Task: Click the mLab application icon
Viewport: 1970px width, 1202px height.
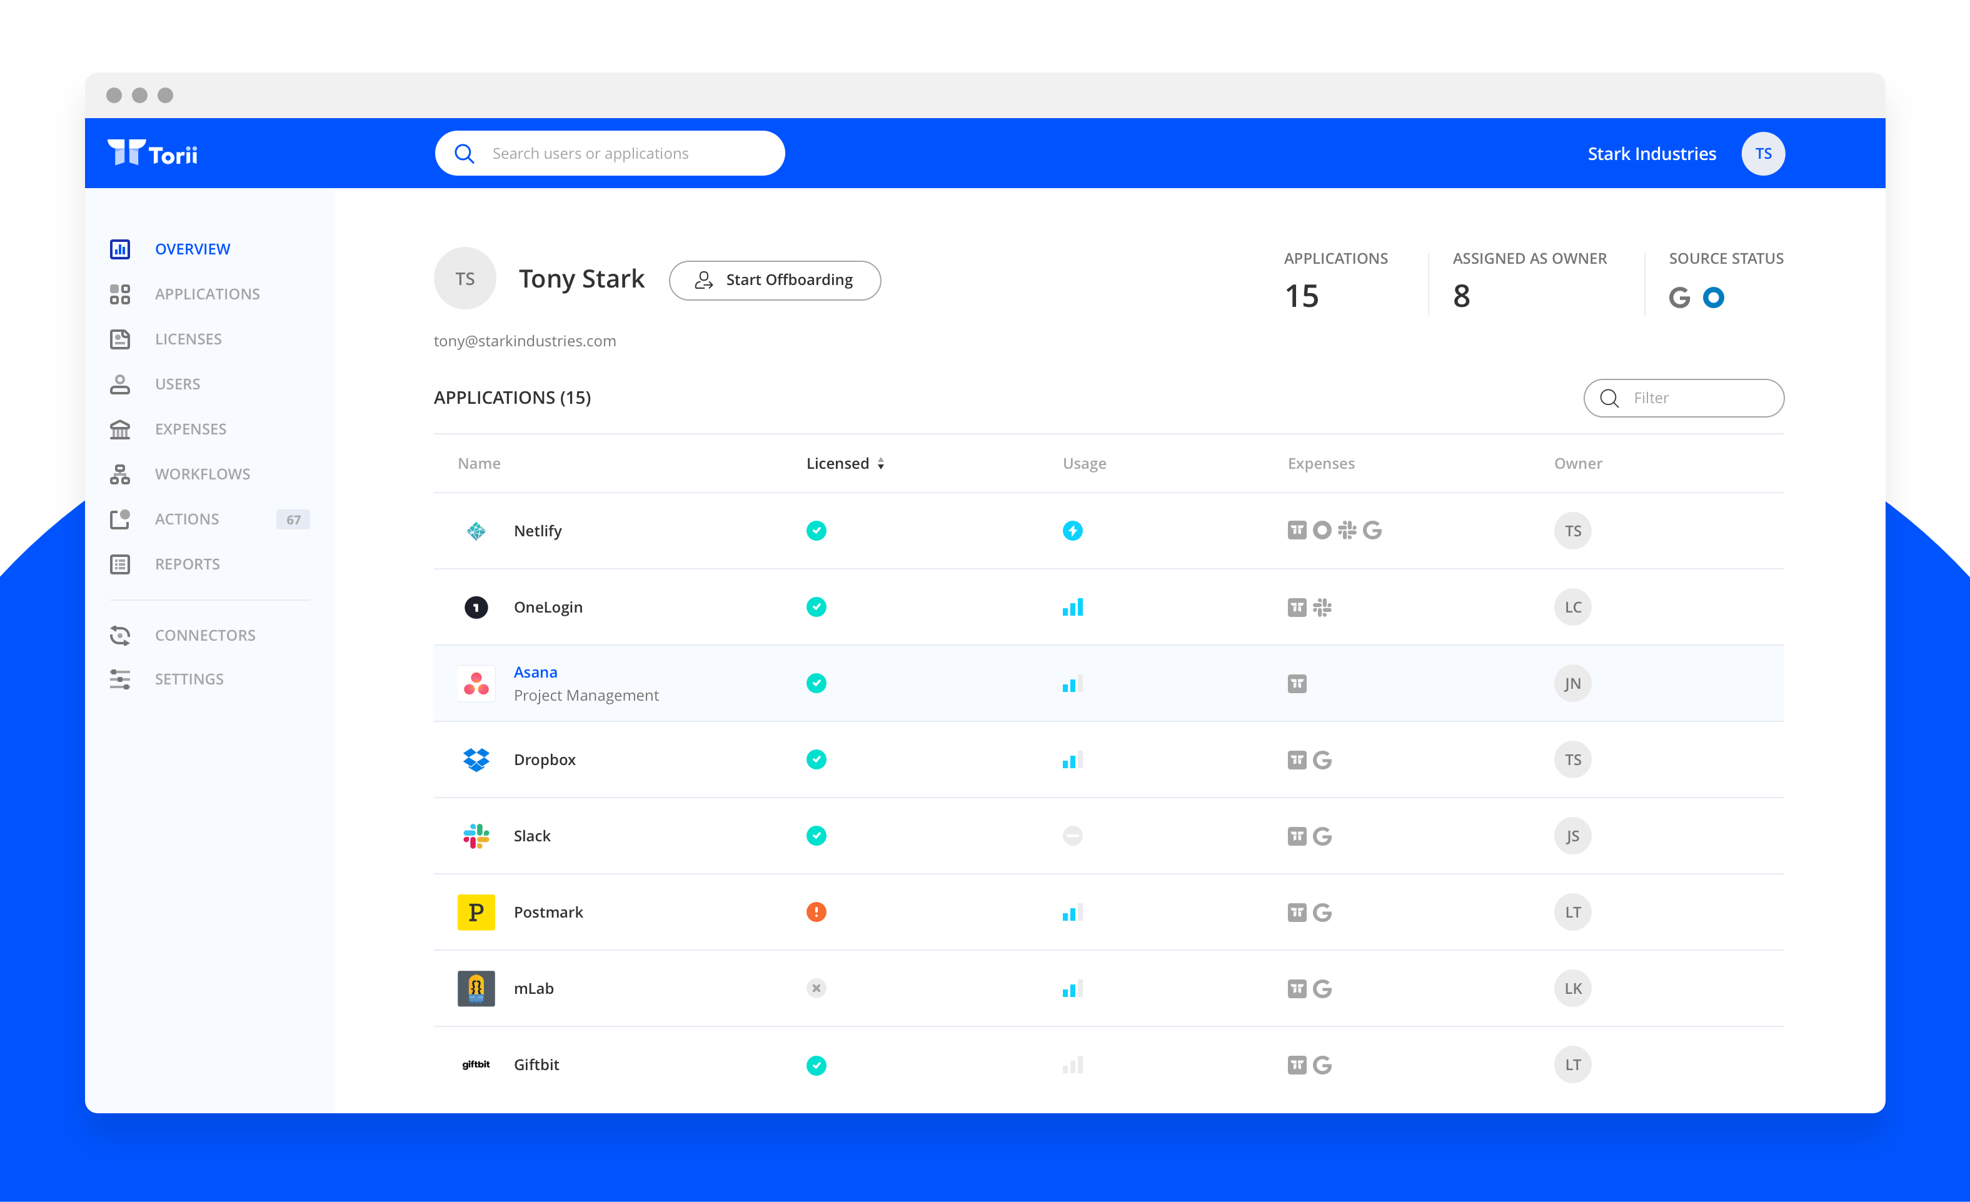Action: (x=476, y=989)
